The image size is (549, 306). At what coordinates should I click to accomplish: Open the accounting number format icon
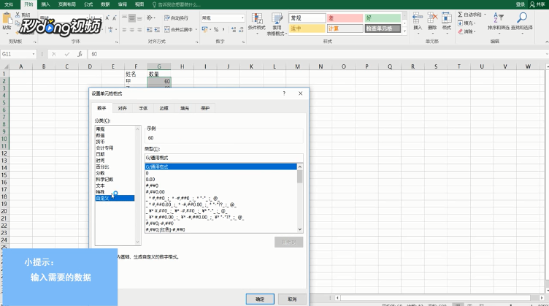click(x=204, y=30)
